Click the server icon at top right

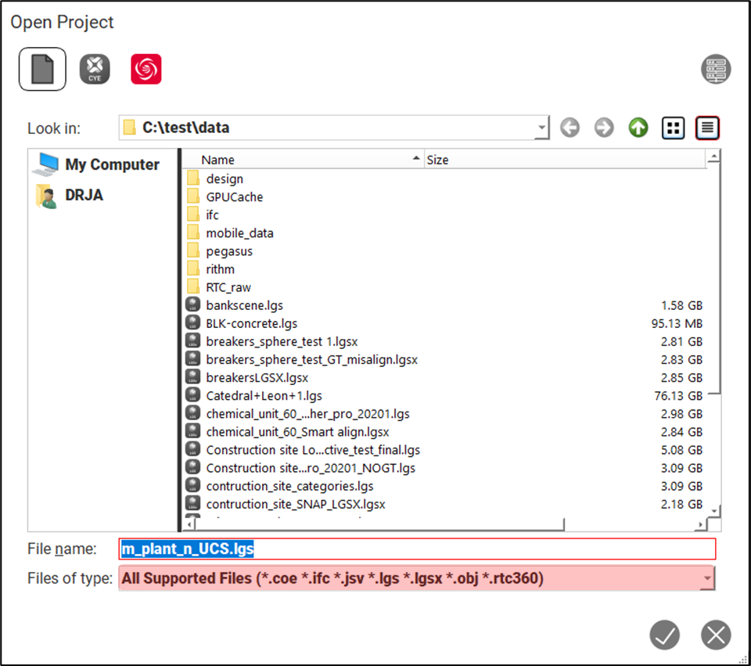[x=715, y=70]
